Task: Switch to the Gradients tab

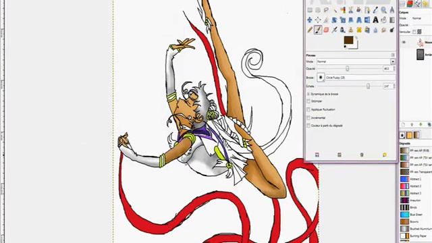Action: 416,135
